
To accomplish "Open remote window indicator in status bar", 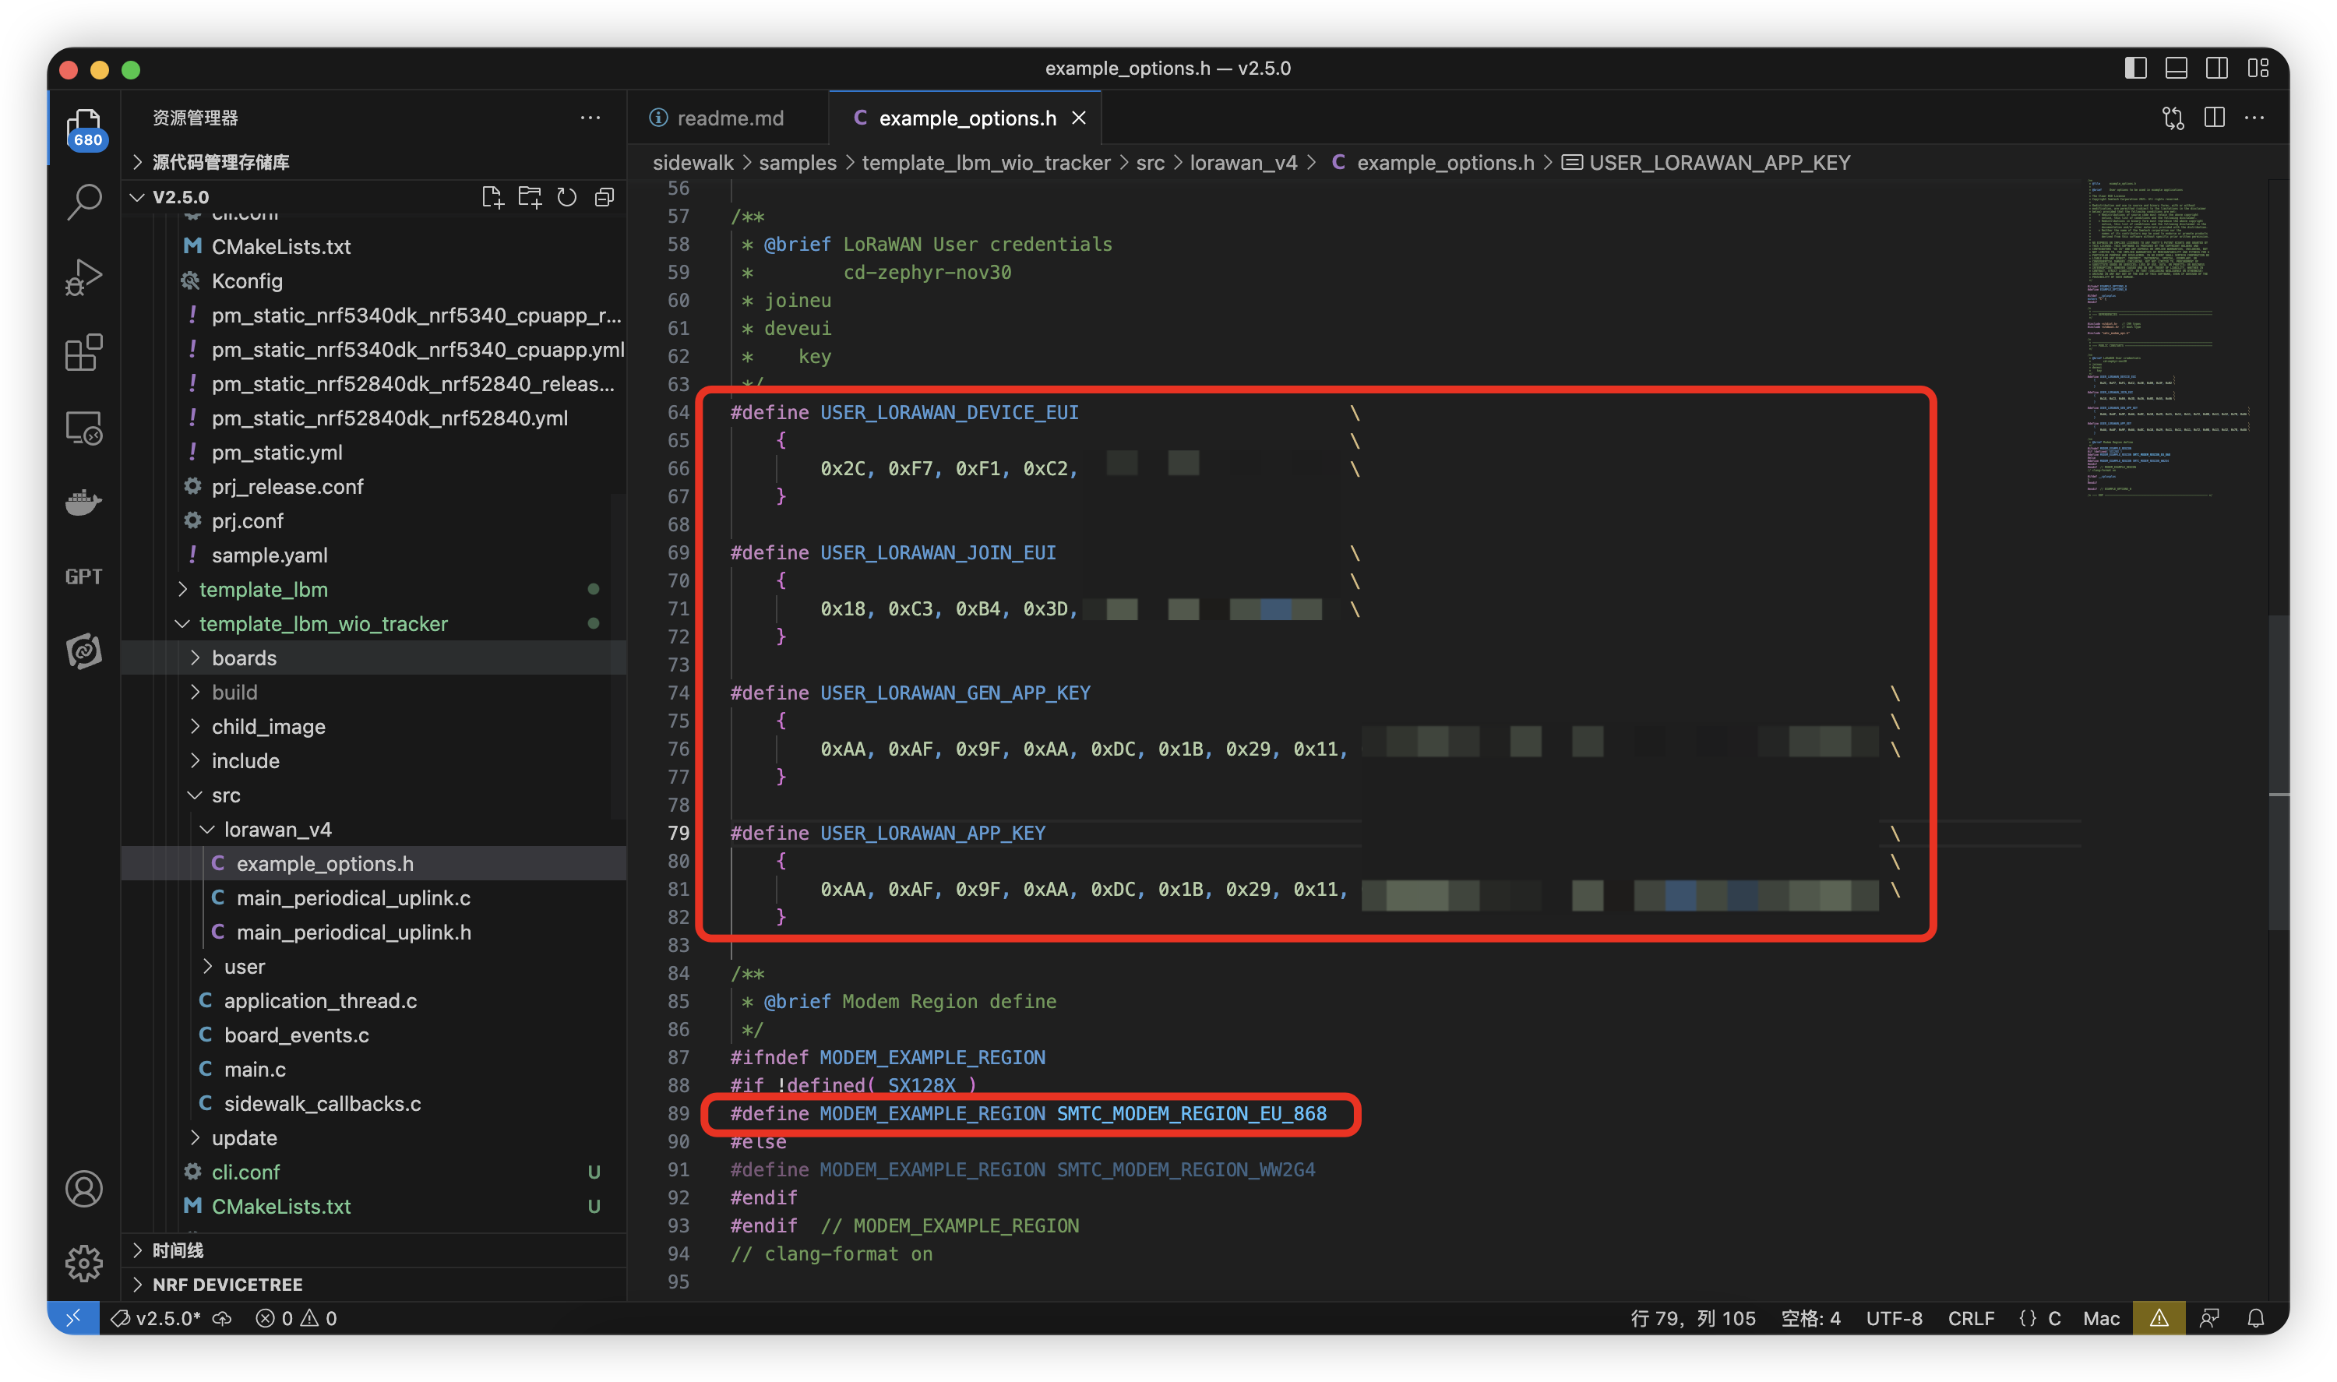I will [73, 1318].
